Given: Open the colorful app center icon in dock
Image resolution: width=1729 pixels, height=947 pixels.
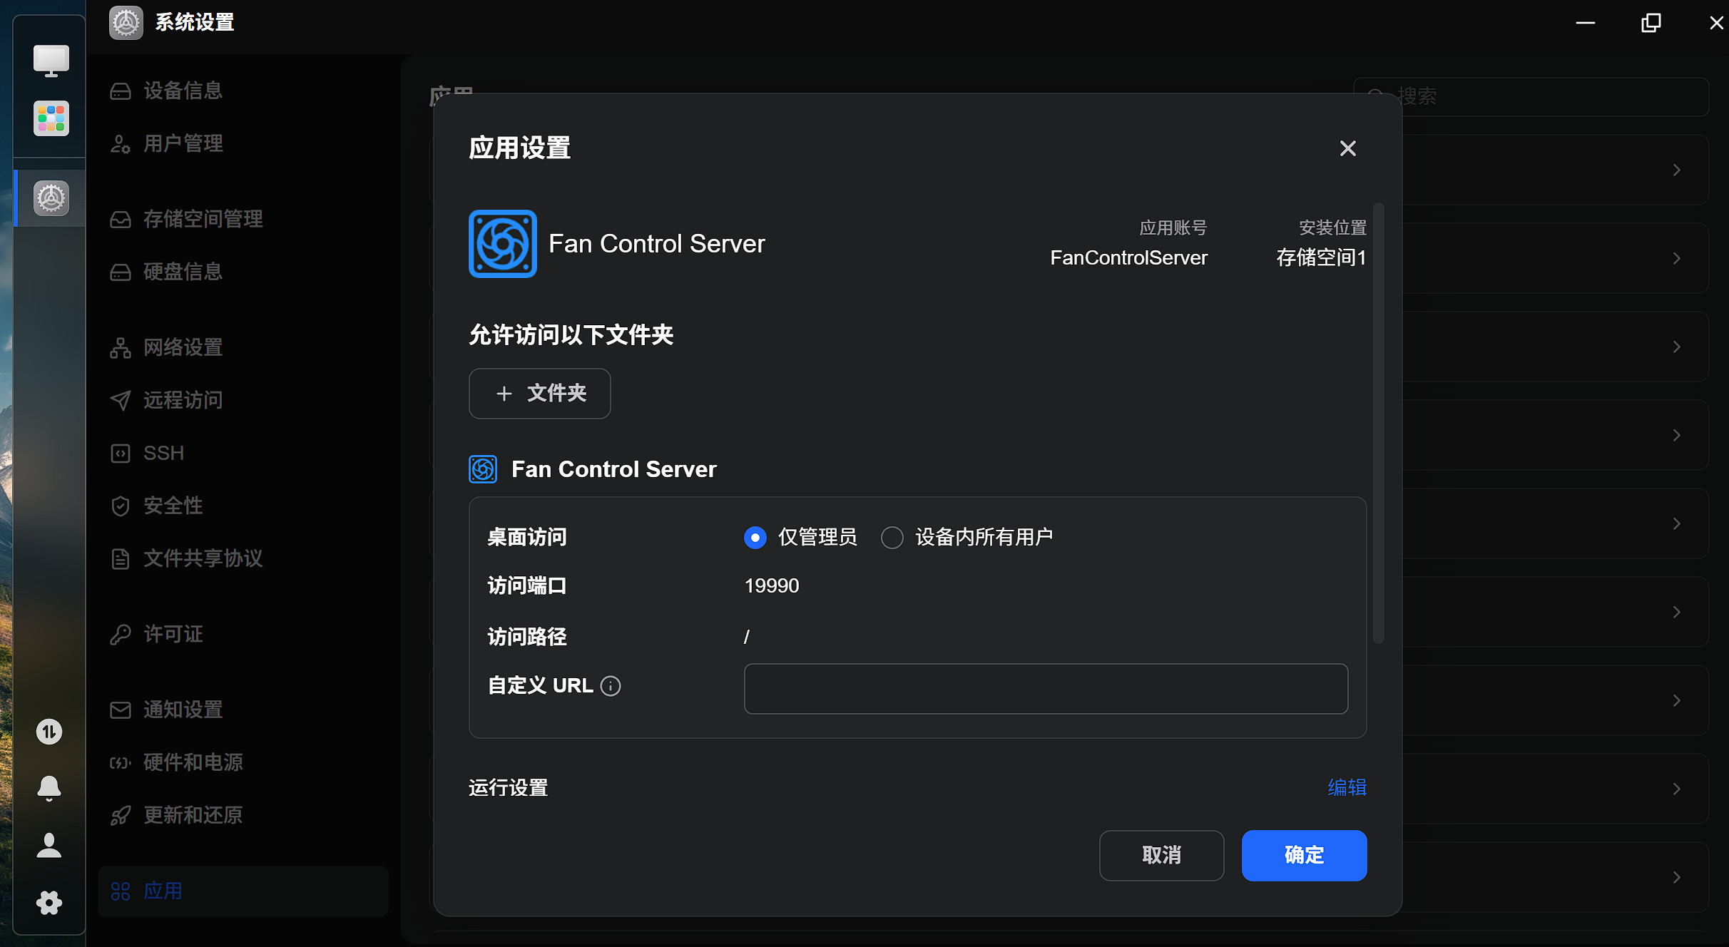Looking at the screenshot, I should tap(51, 118).
